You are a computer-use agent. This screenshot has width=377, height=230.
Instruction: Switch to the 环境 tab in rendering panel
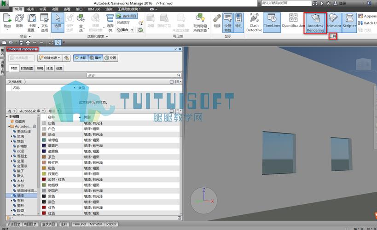pos(49,68)
